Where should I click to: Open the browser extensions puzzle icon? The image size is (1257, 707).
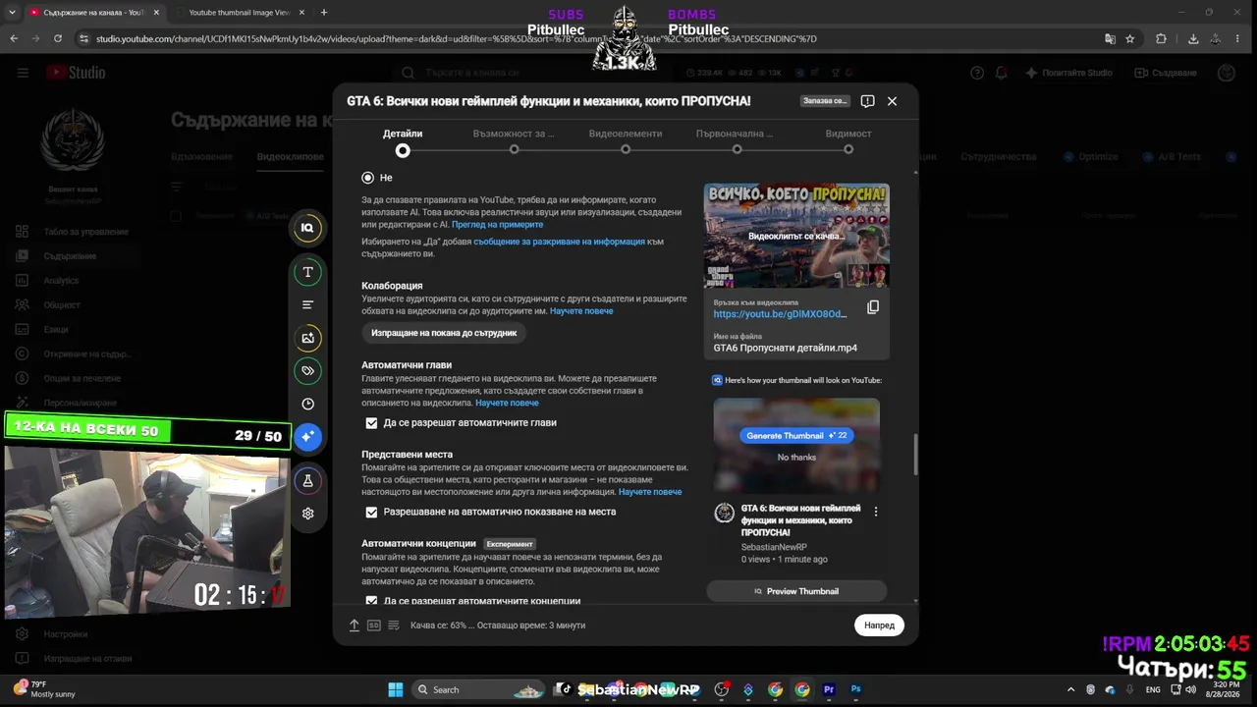pyautogui.click(x=1161, y=38)
